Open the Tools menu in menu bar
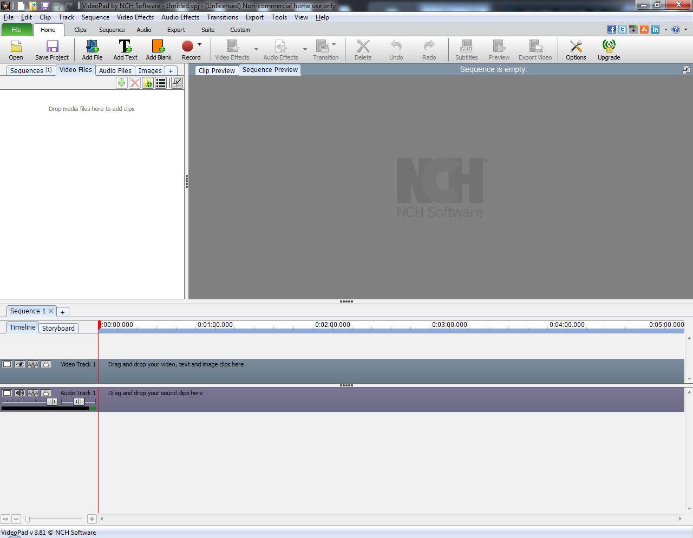The width and height of the screenshot is (693, 538). click(x=279, y=17)
